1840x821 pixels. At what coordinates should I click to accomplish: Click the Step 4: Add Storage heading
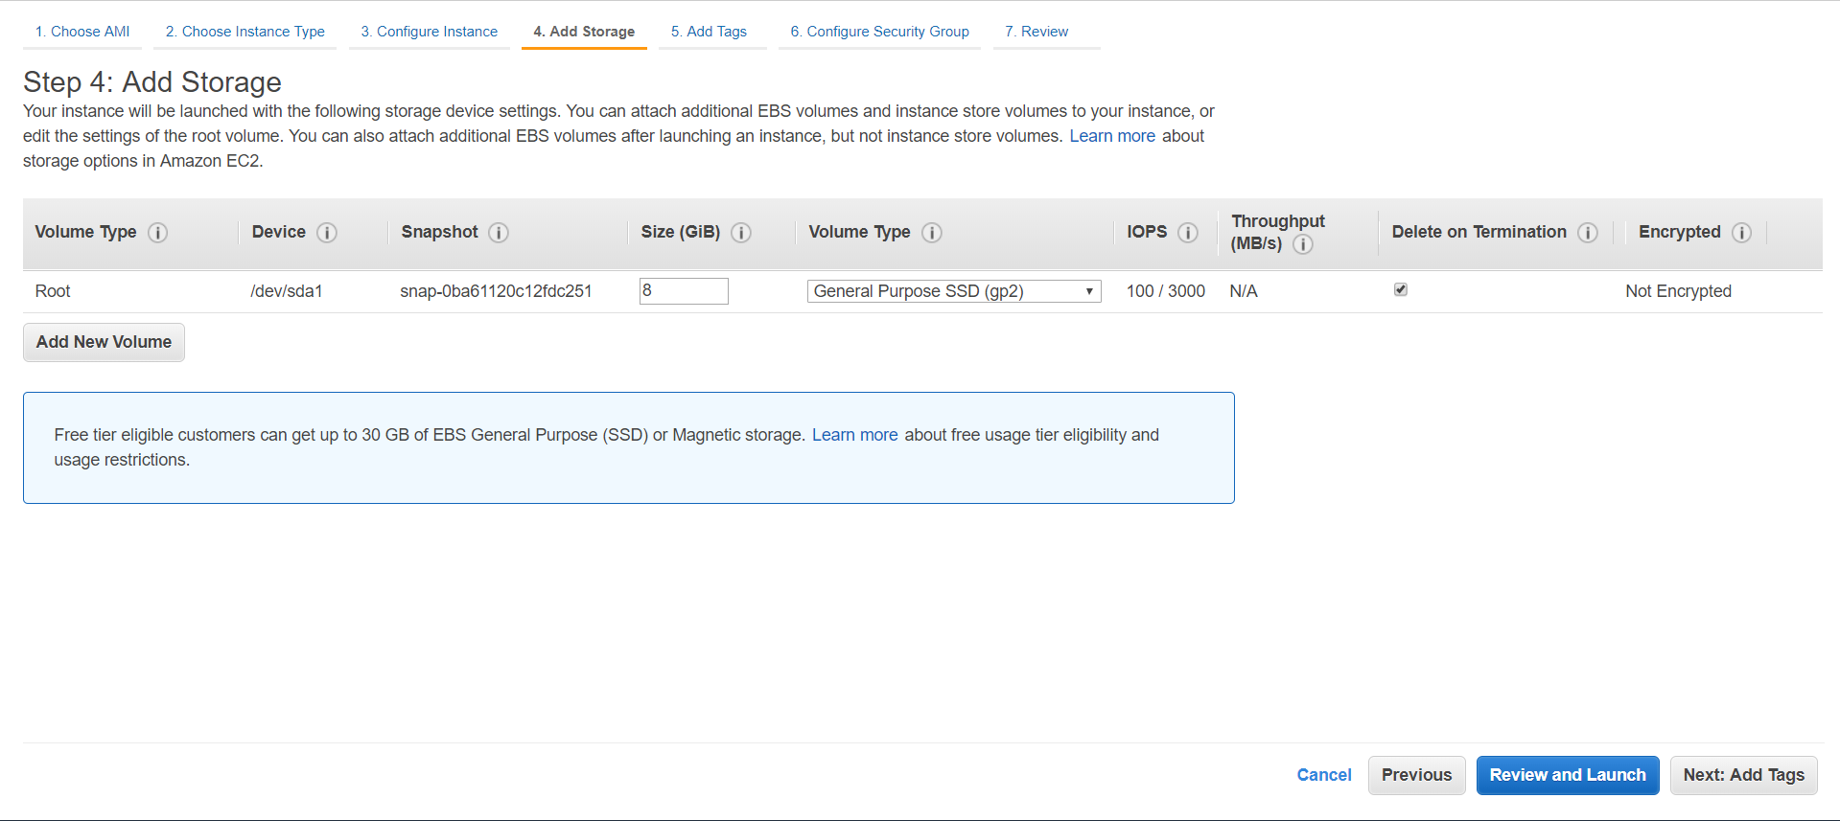pyautogui.click(x=152, y=82)
